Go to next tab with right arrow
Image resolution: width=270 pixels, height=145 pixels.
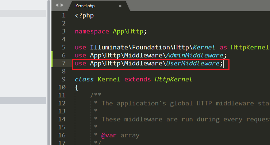[62, 5]
